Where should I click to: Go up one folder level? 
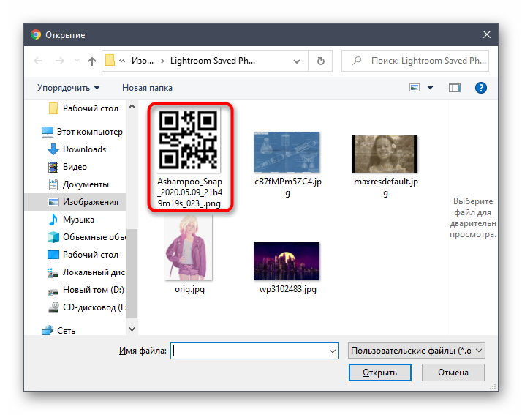(92, 61)
